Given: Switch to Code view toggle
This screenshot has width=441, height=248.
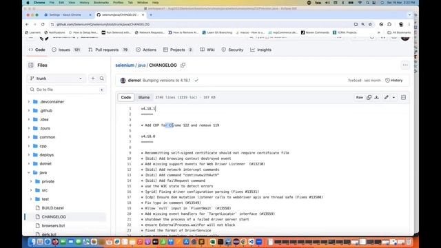Looking at the screenshot, I should click(126, 97).
